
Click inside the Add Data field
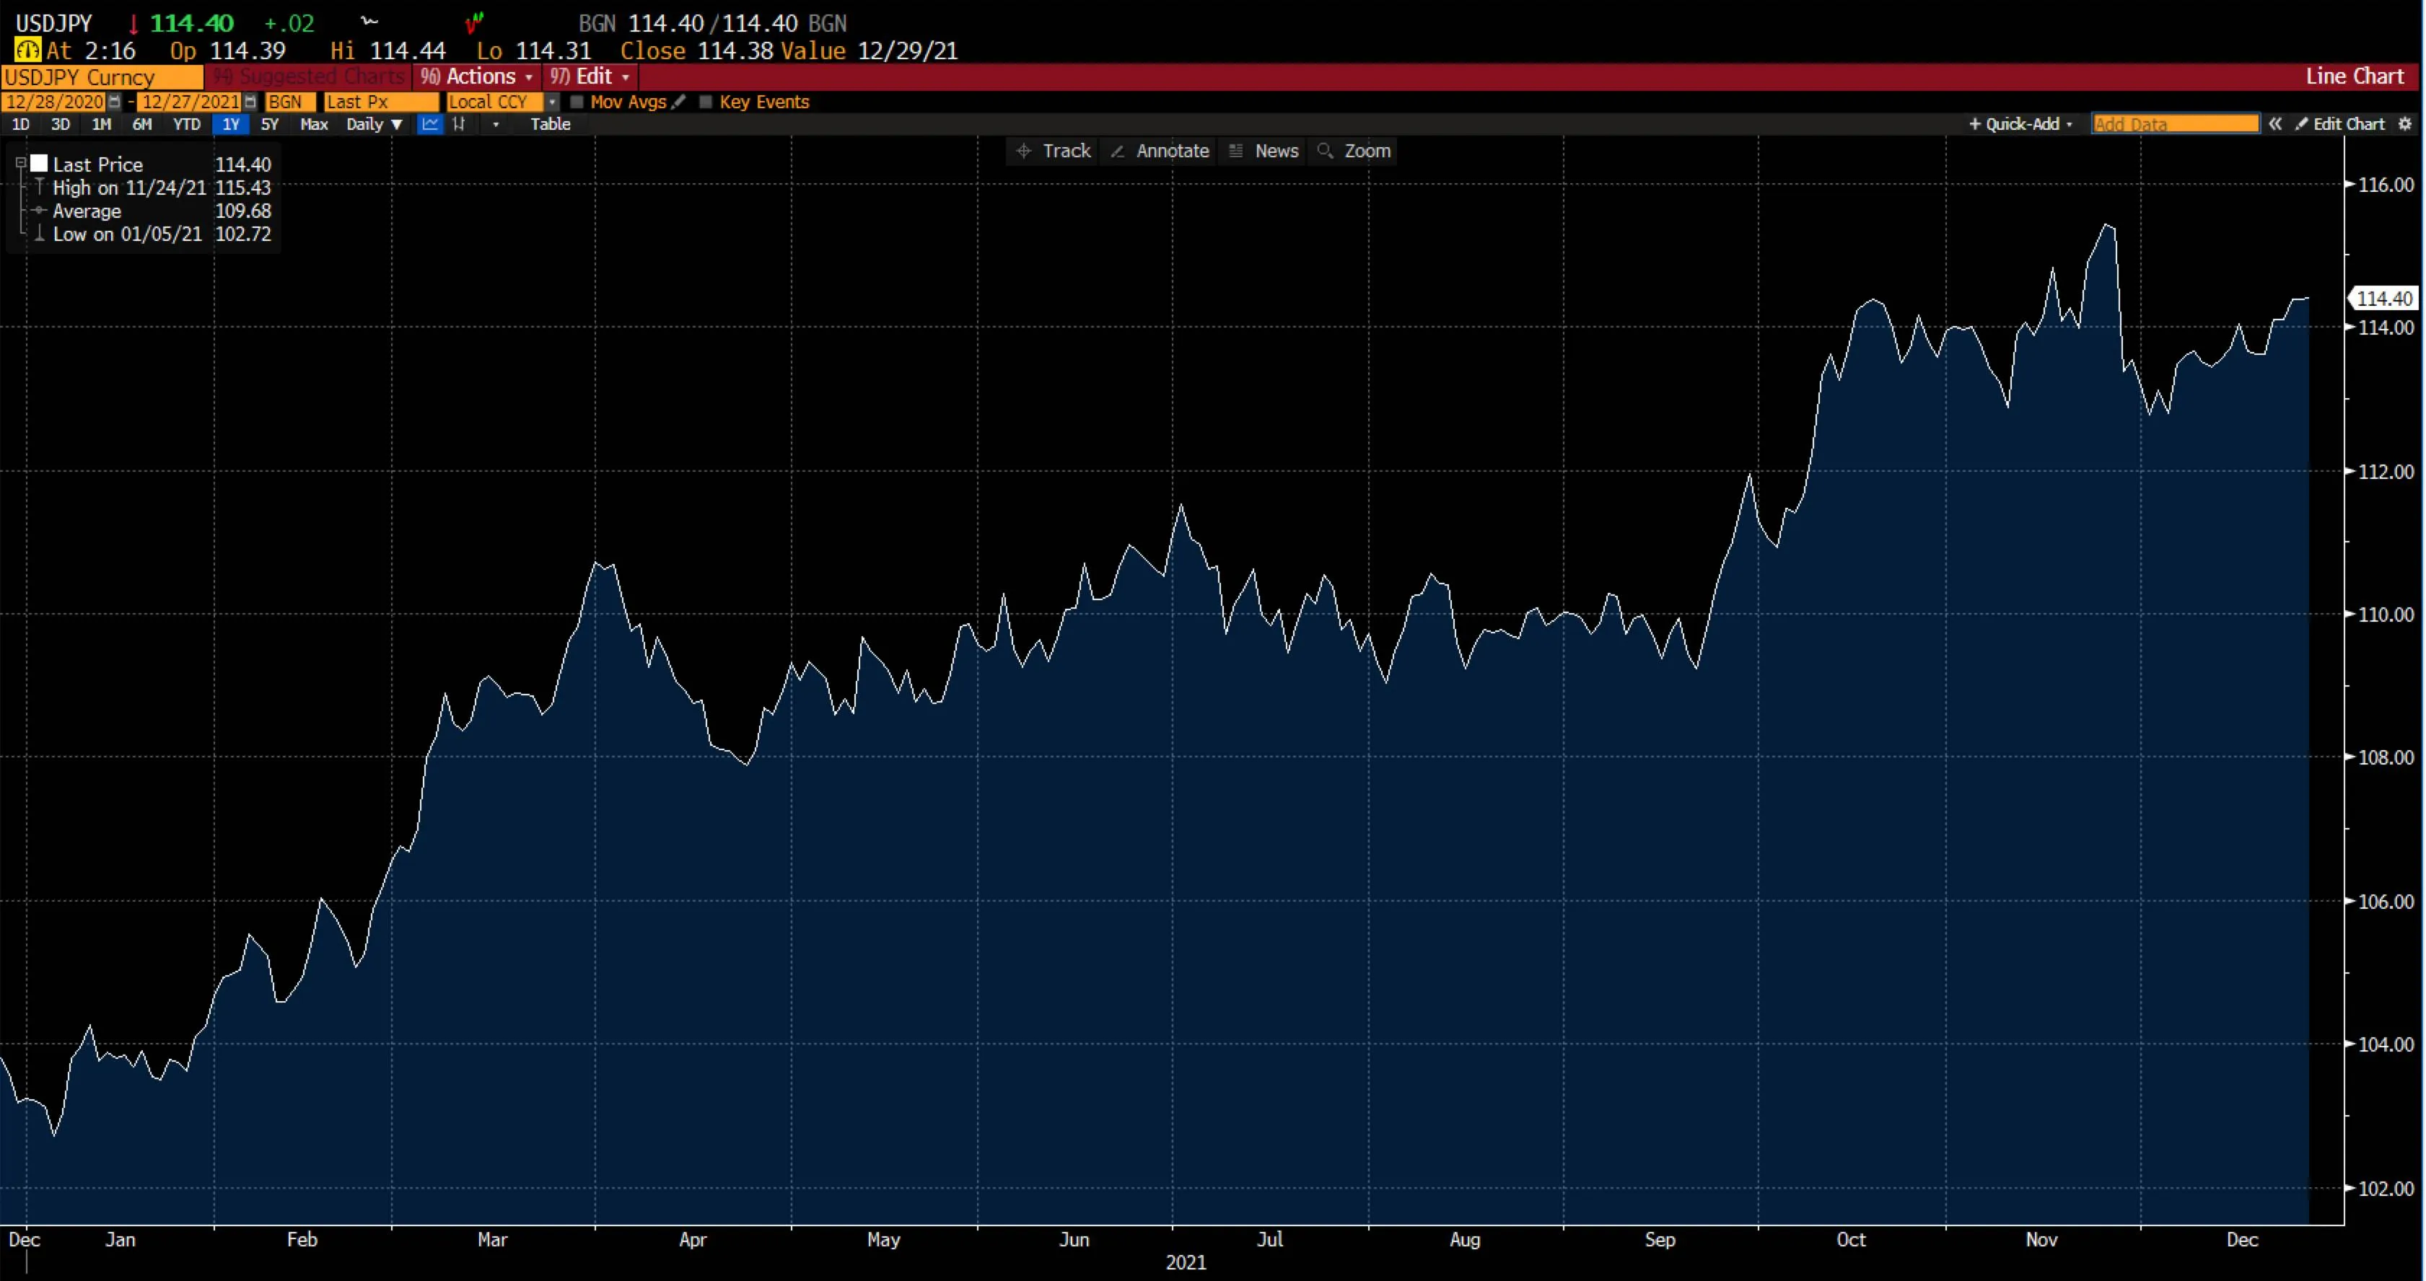[x=2176, y=123]
